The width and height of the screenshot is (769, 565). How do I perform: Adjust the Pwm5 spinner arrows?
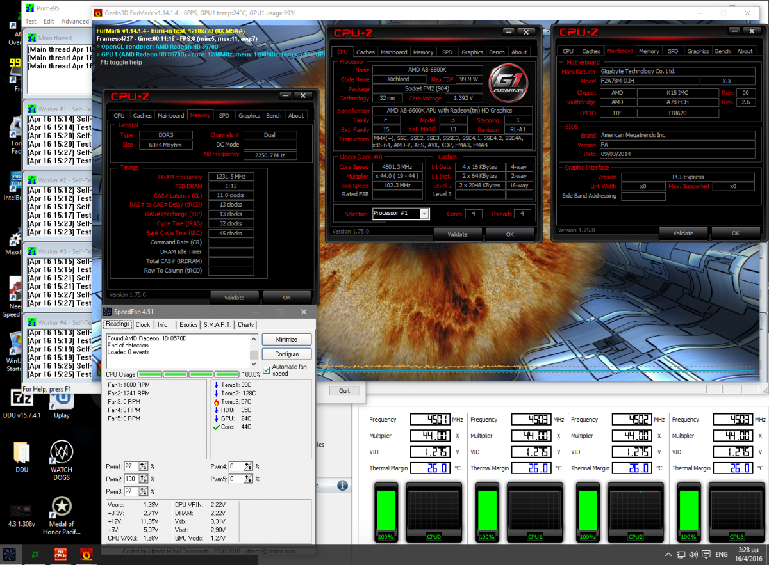click(x=249, y=479)
